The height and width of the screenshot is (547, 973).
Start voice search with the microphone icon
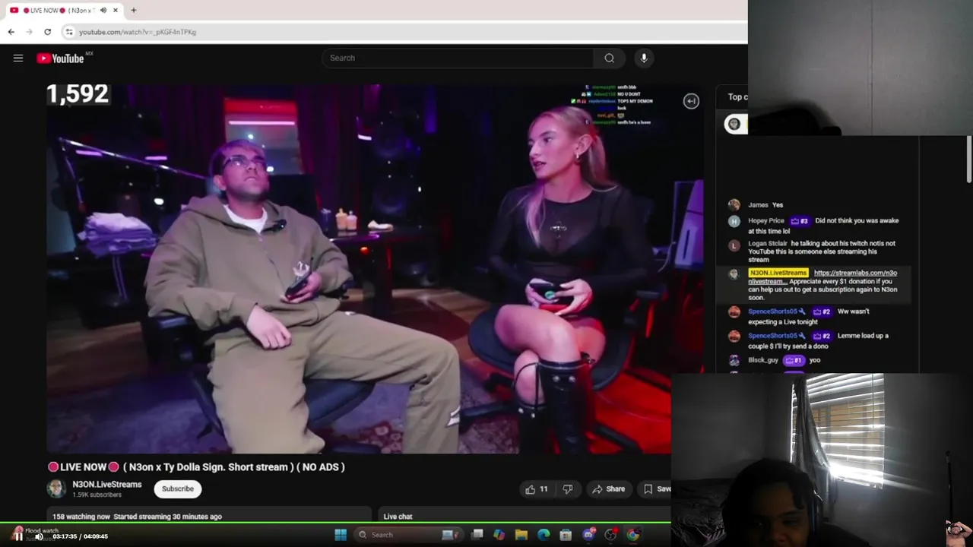pyautogui.click(x=644, y=58)
